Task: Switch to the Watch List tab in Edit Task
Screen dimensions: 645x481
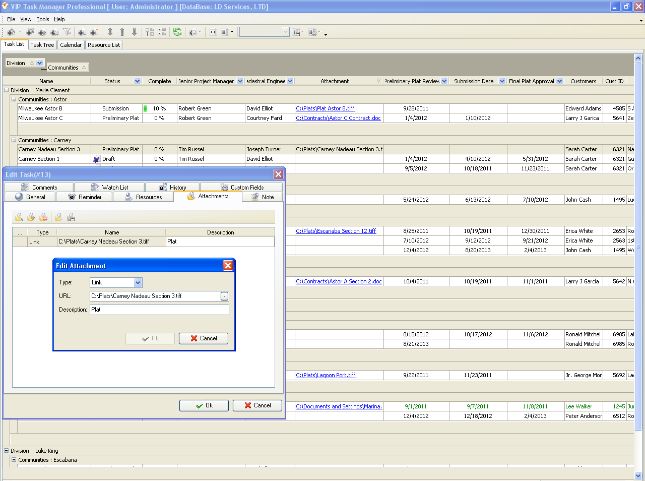Action: [x=109, y=187]
